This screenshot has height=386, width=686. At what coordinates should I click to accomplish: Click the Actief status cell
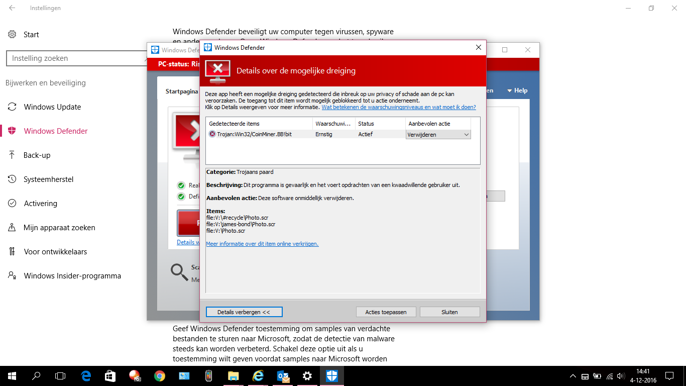[x=366, y=135]
